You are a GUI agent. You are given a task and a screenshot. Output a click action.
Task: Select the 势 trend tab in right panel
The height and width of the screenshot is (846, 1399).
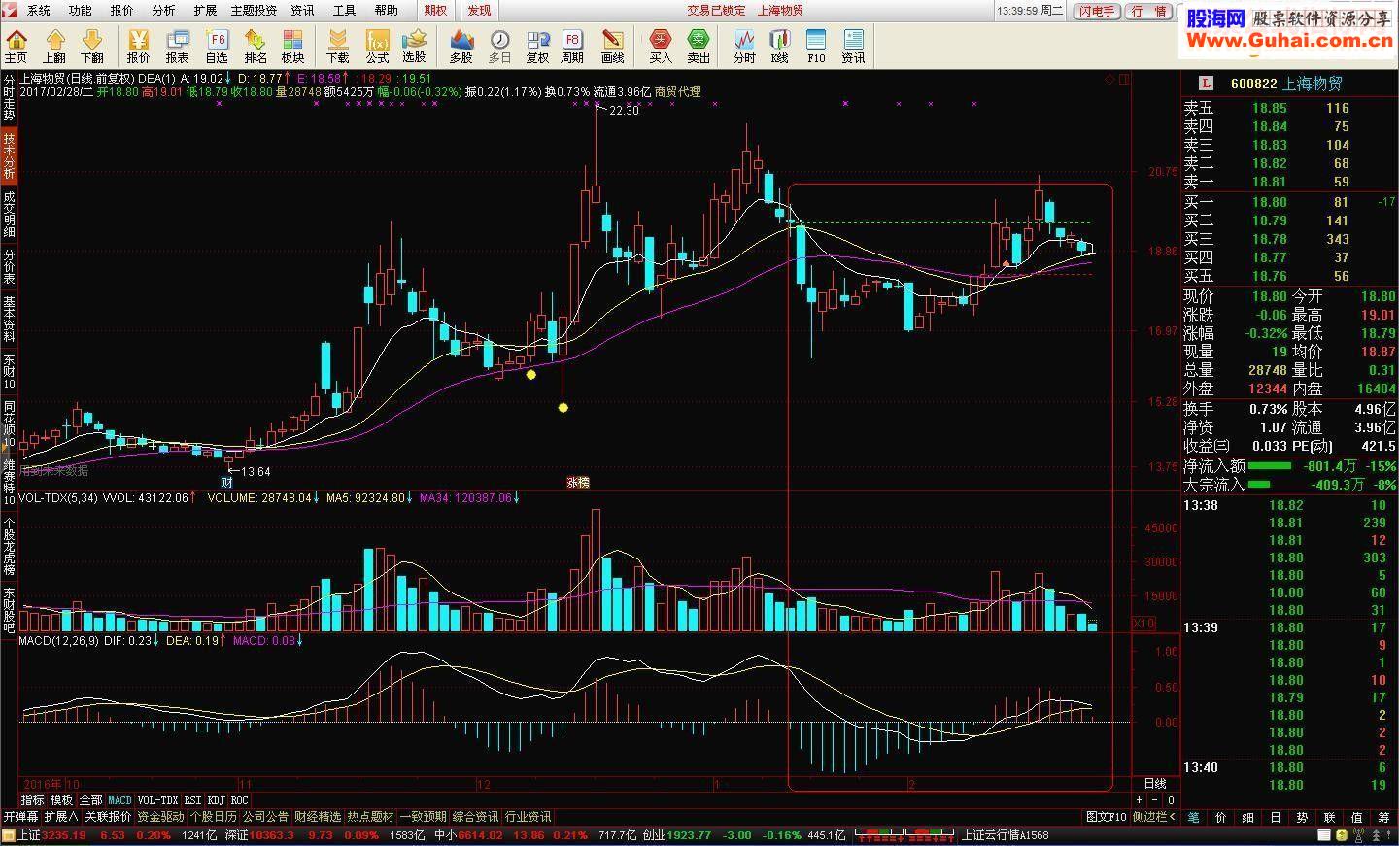pyautogui.click(x=1302, y=817)
